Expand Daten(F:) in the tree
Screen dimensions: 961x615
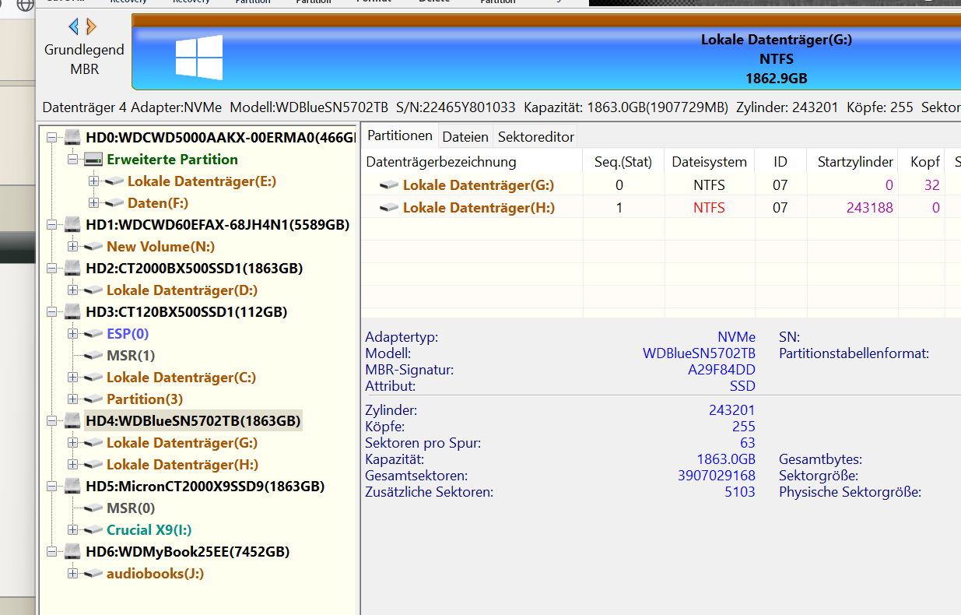[94, 203]
